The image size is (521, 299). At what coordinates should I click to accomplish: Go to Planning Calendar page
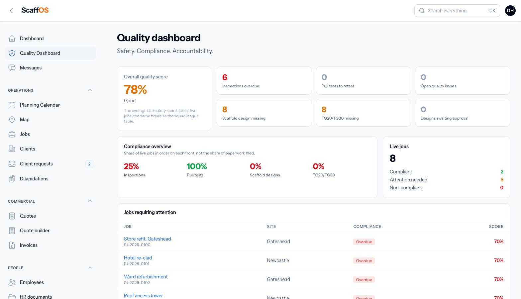(x=51, y=105)
